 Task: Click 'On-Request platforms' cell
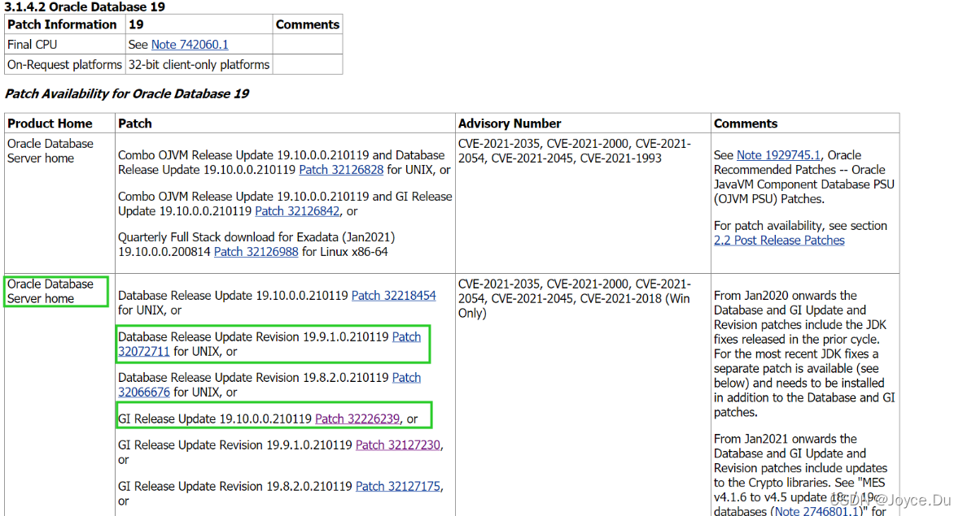tap(64, 64)
